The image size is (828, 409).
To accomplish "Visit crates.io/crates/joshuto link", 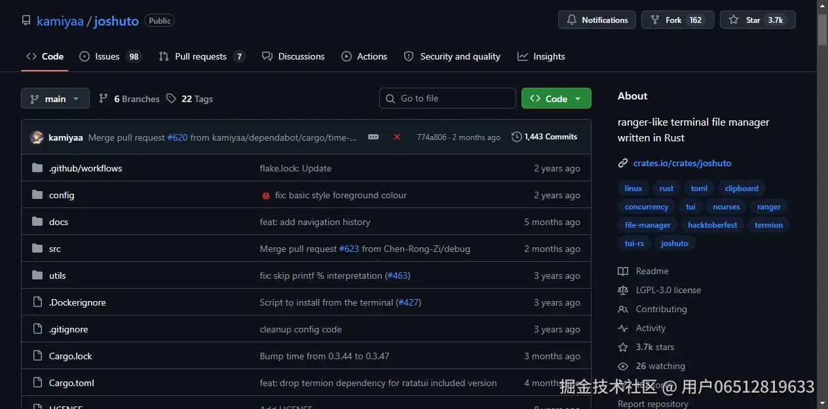I will click(x=682, y=163).
